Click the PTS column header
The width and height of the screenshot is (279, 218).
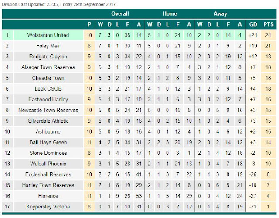tap(269, 24)
